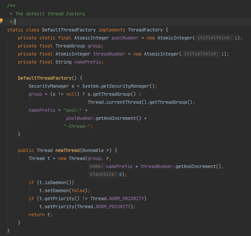The height and width of the screenshot is (236, 251).
Task: Click 'isDaemon' method call
Action: click(x=55, y=182)
